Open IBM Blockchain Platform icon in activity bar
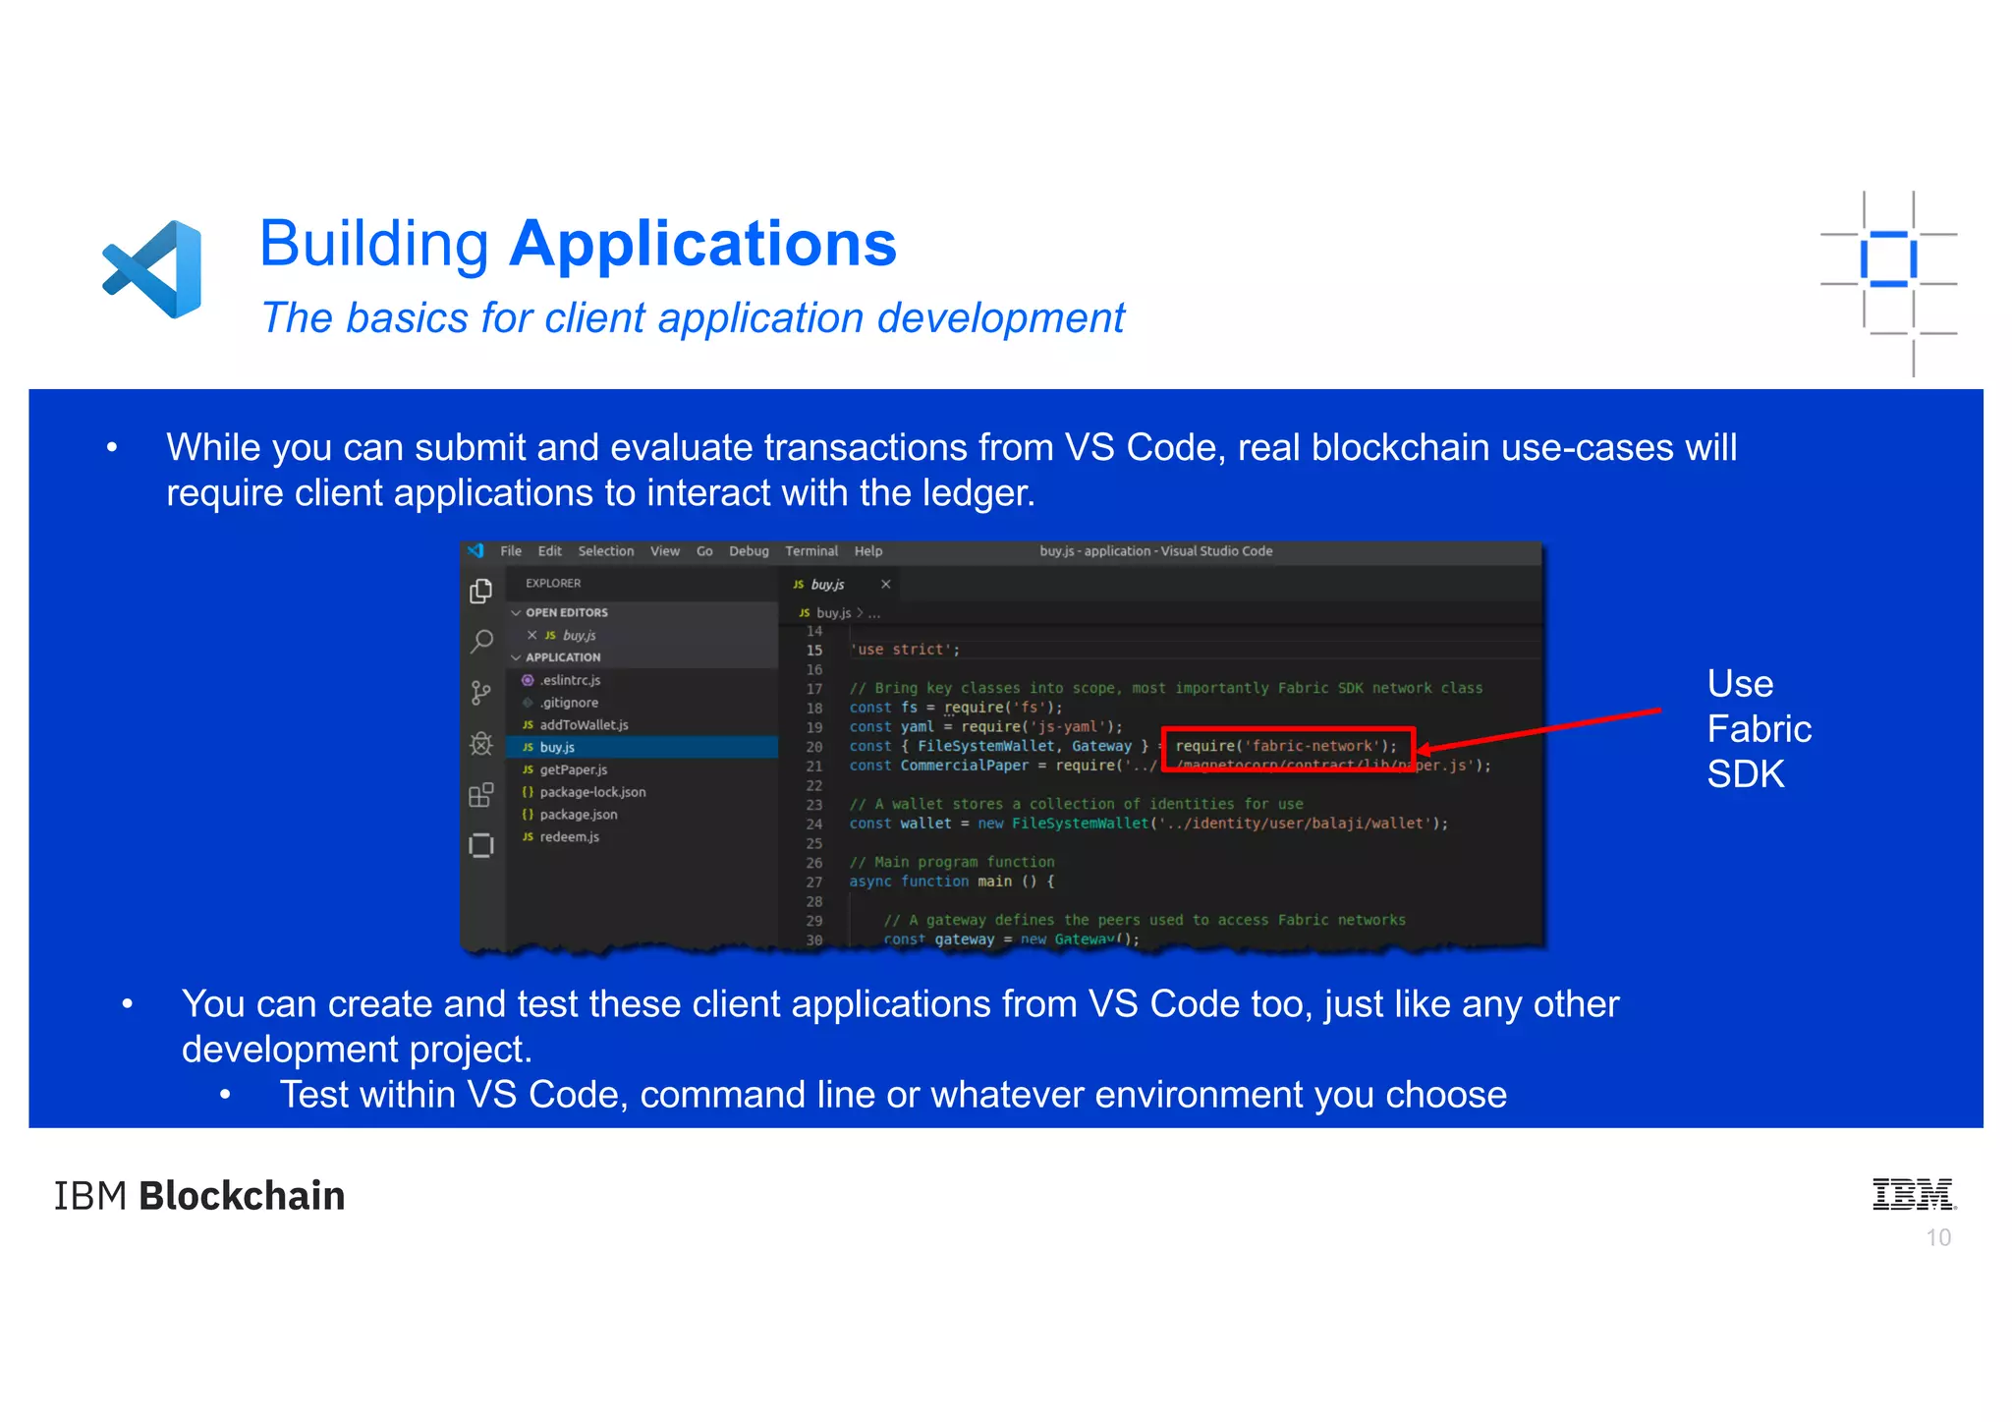This screenshot has height=1422, width=2012. 480,846
